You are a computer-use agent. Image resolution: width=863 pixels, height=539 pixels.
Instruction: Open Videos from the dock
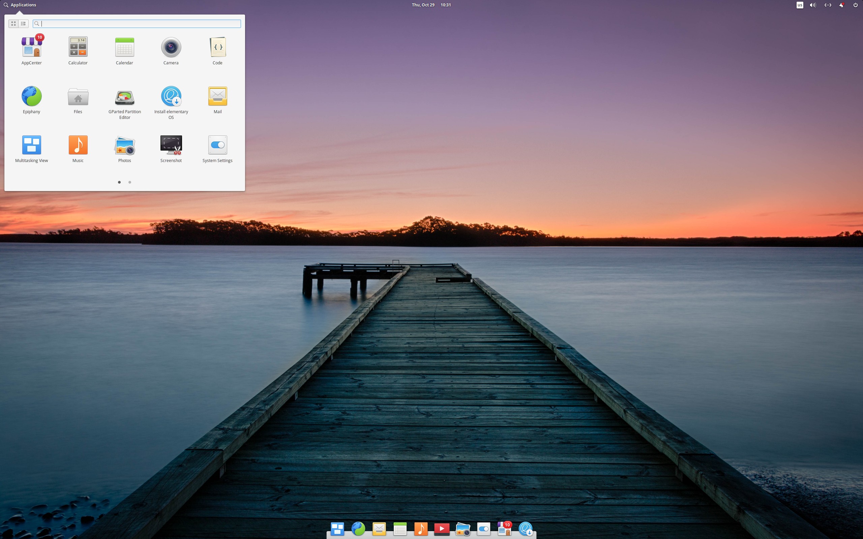pyautogui.click(x=442, y=529)
